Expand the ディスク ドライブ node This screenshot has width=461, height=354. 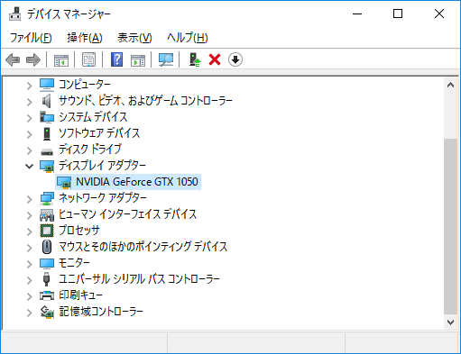(x=29, y=150)
